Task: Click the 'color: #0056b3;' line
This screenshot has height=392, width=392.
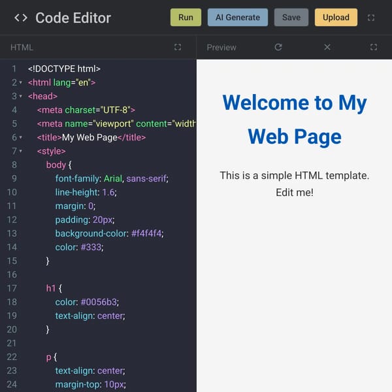Action: 87,302
